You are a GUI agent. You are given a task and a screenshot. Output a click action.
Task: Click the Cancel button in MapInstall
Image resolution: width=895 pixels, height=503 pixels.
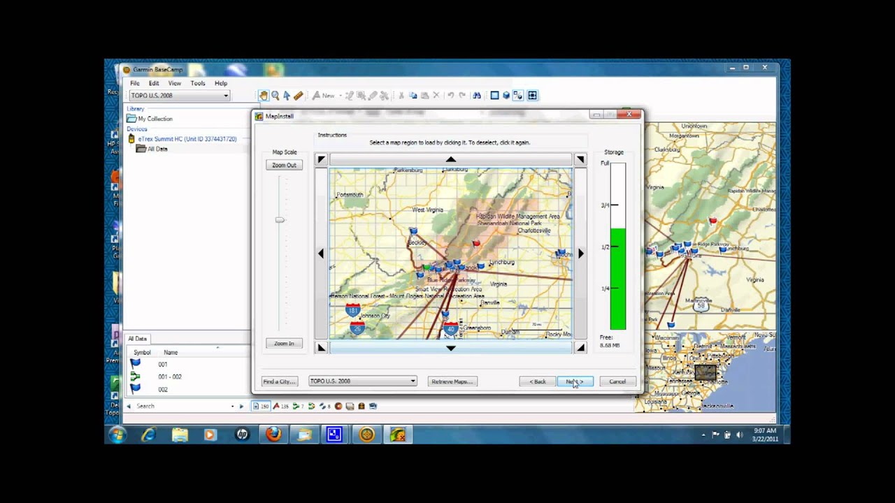617,381
